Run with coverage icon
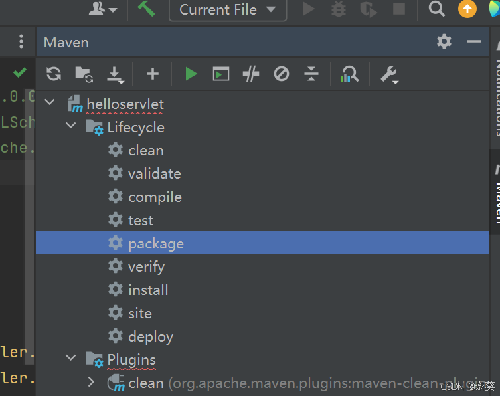This screenshot has width=500, height=396. [369, 9]
